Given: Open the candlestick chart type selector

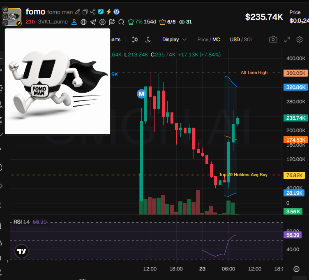Looking at the screenshot, I should [135, 40].
